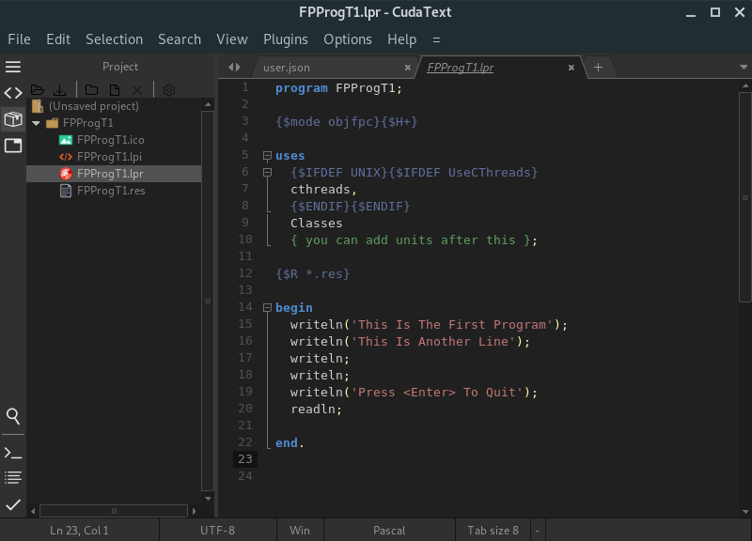Open the search panel with the magnifier icon

pos(12,416)
